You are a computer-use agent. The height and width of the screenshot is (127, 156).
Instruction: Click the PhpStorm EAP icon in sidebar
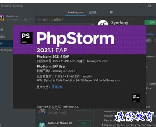(2, 18)
